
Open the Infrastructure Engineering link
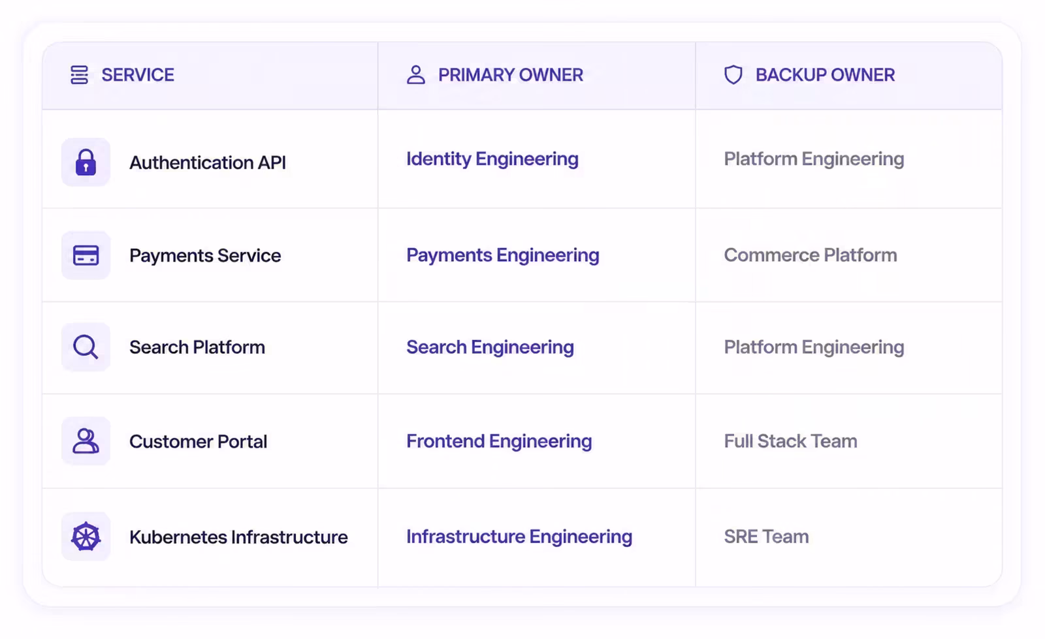click(x=519, y=537)
